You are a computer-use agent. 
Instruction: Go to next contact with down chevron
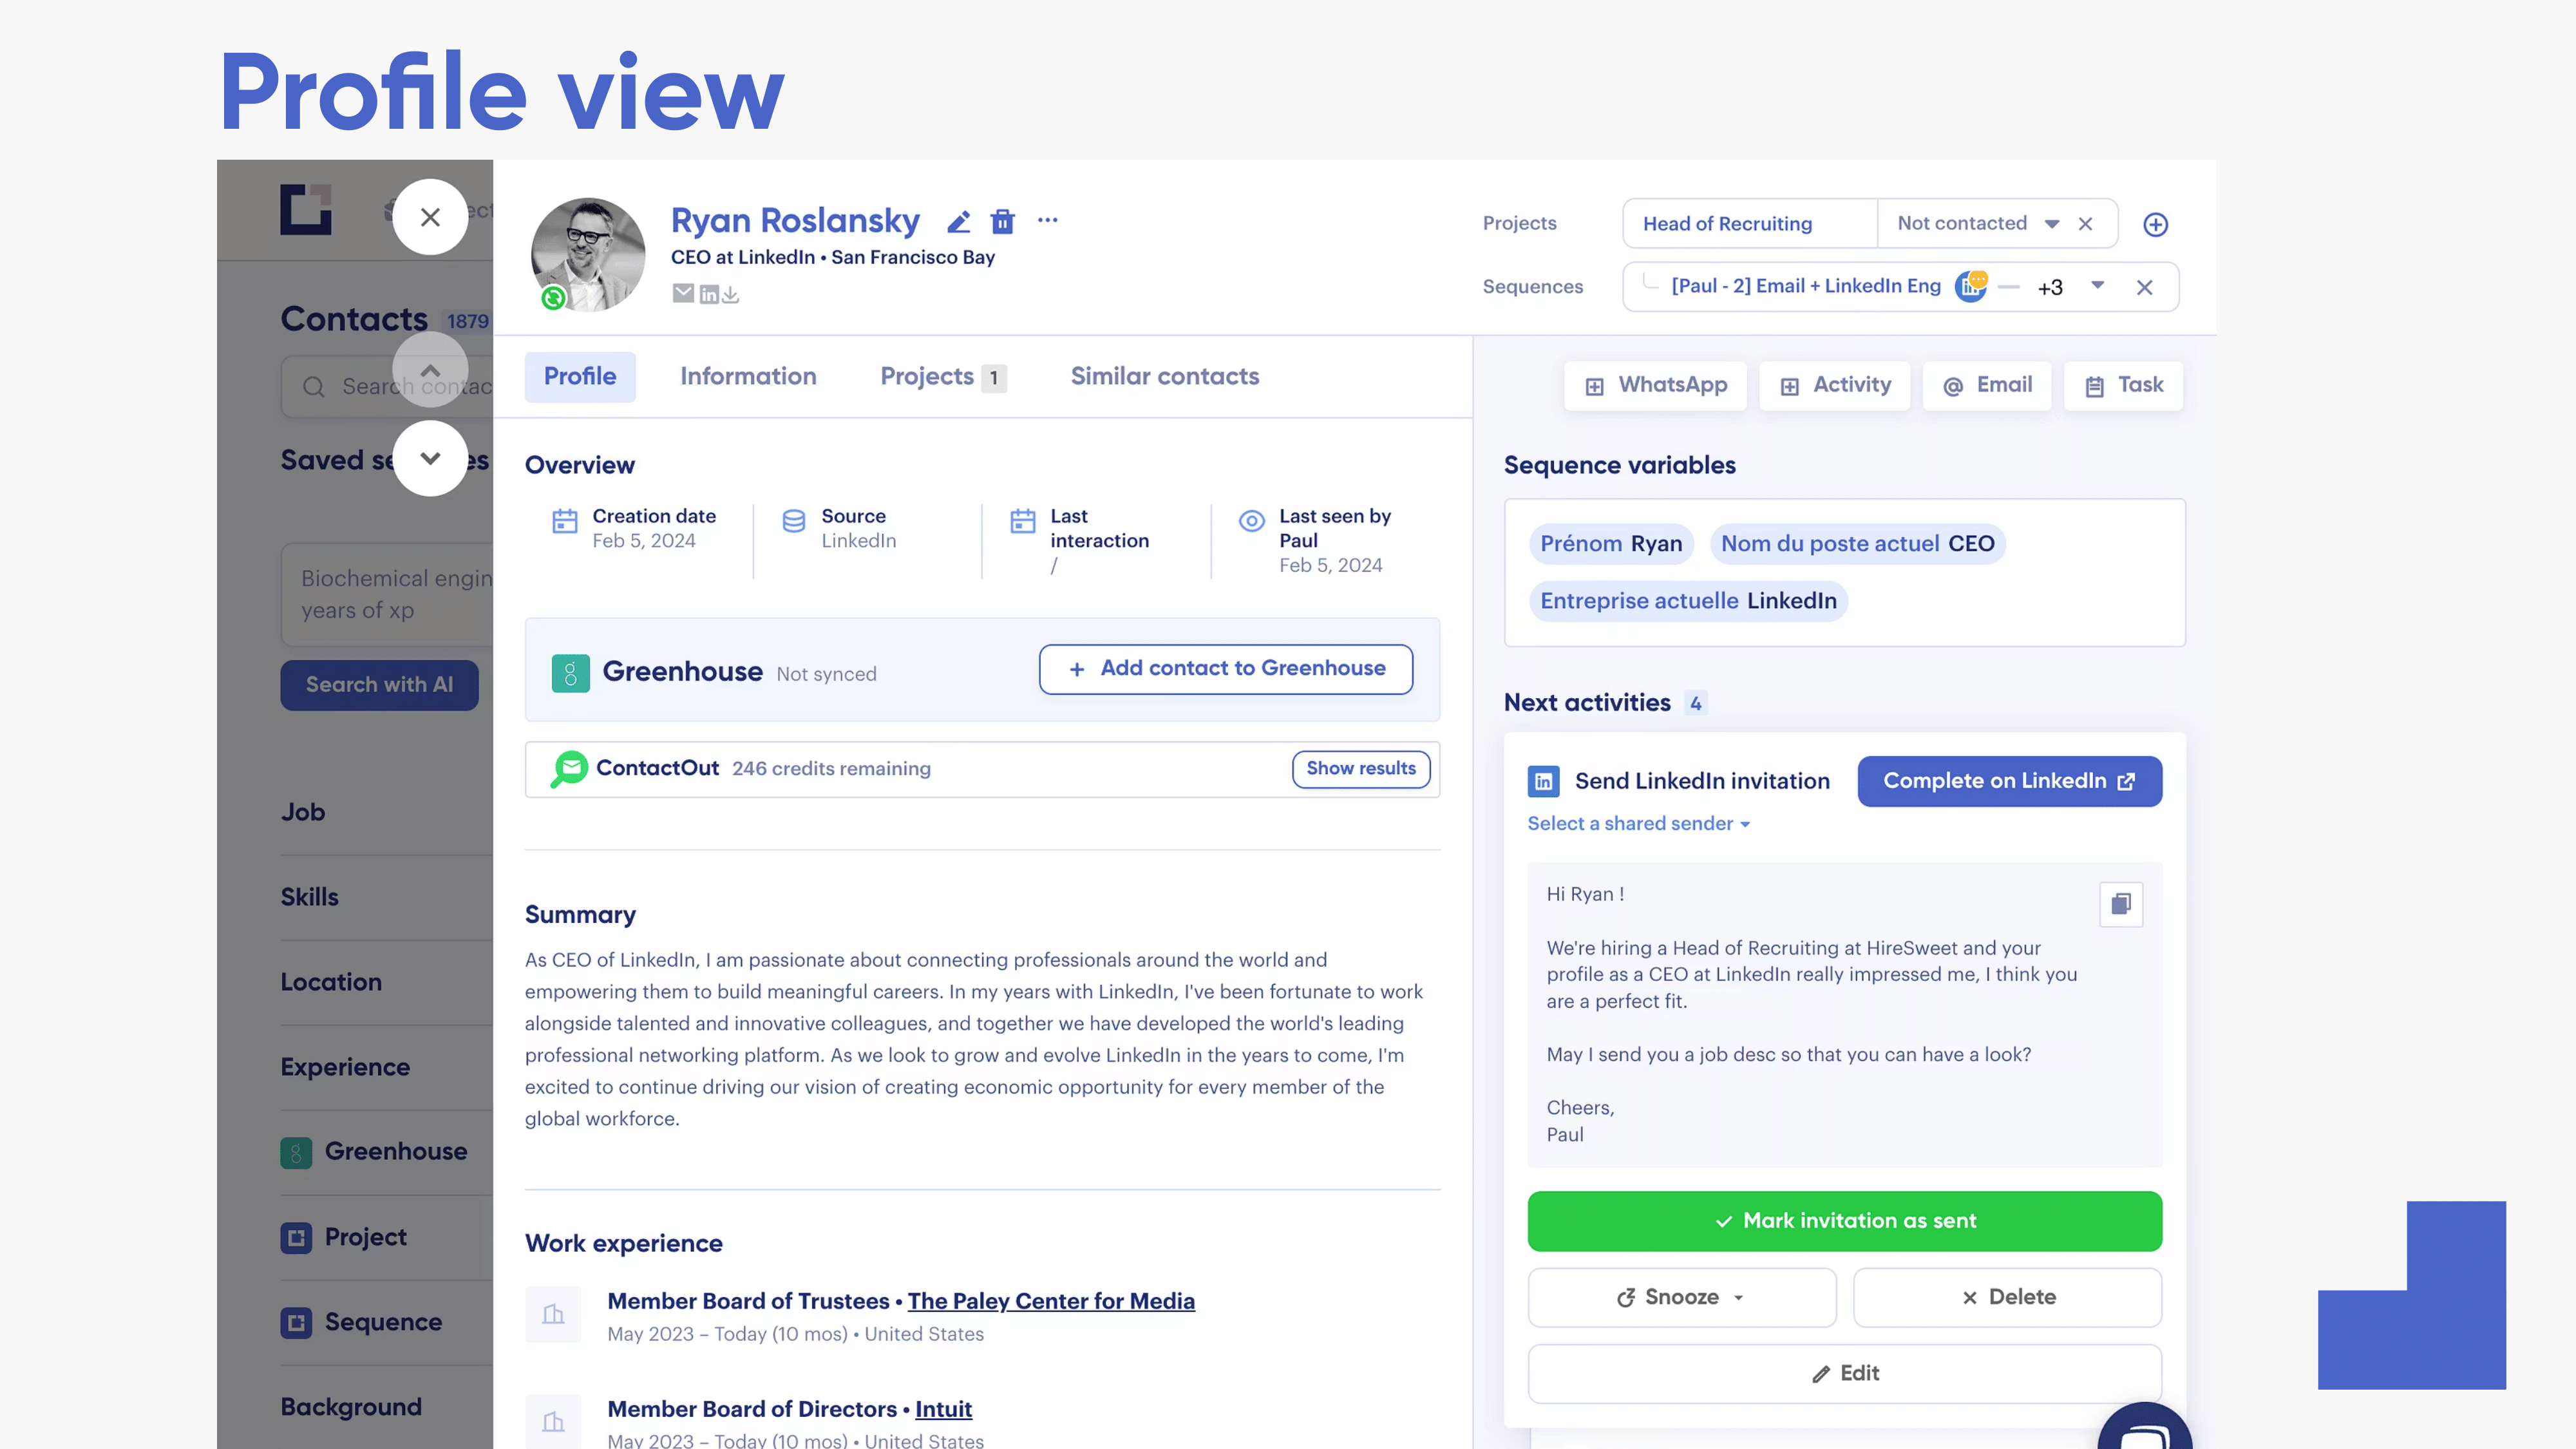pyautogui.click(x=430, y=459)
